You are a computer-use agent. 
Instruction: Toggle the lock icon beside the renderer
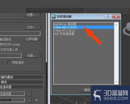[x=36, y=100]
